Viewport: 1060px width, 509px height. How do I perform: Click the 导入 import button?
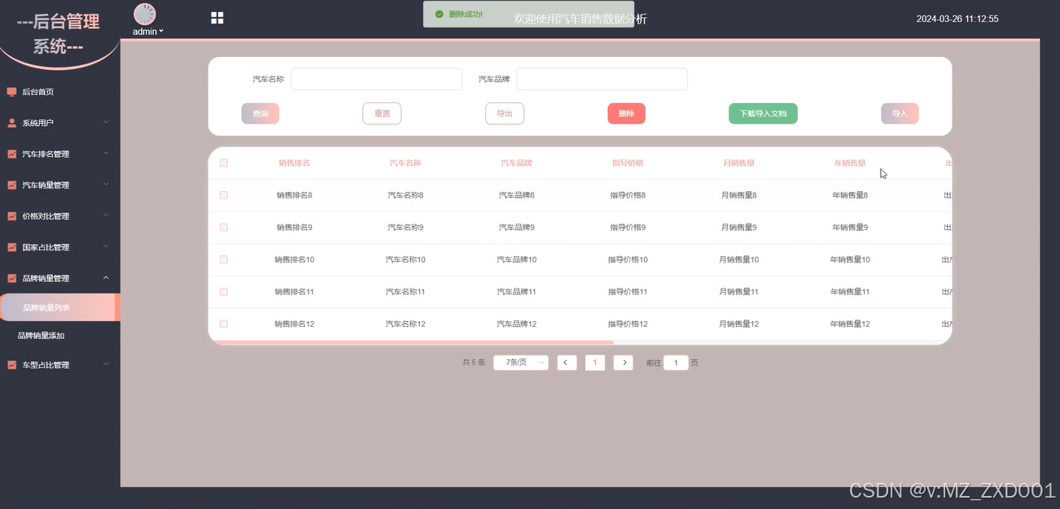pos(900,114)
